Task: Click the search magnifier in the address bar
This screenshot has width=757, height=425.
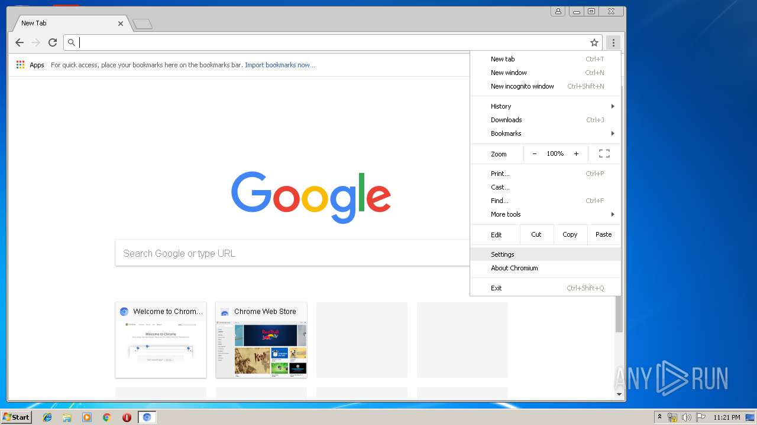Action: (x=72, y=42)
